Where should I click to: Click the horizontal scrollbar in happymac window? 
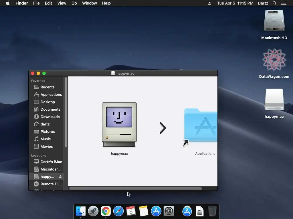(135, 188)
